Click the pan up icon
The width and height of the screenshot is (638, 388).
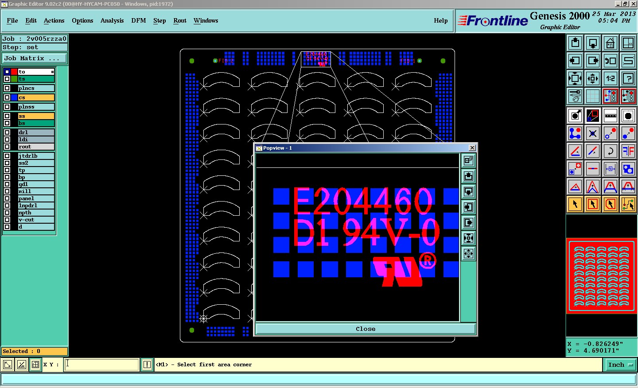coord(575,43)
